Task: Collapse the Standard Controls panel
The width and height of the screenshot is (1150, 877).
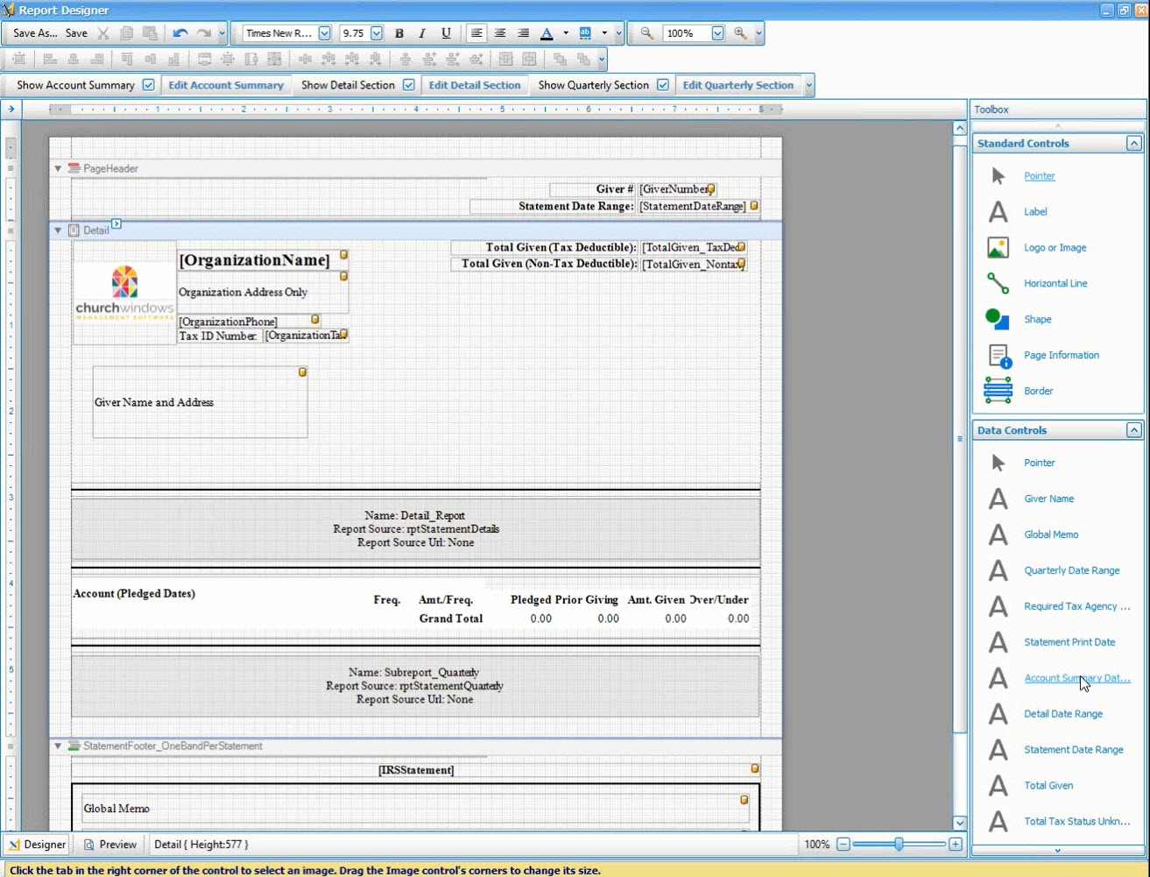Action: 1133,144
